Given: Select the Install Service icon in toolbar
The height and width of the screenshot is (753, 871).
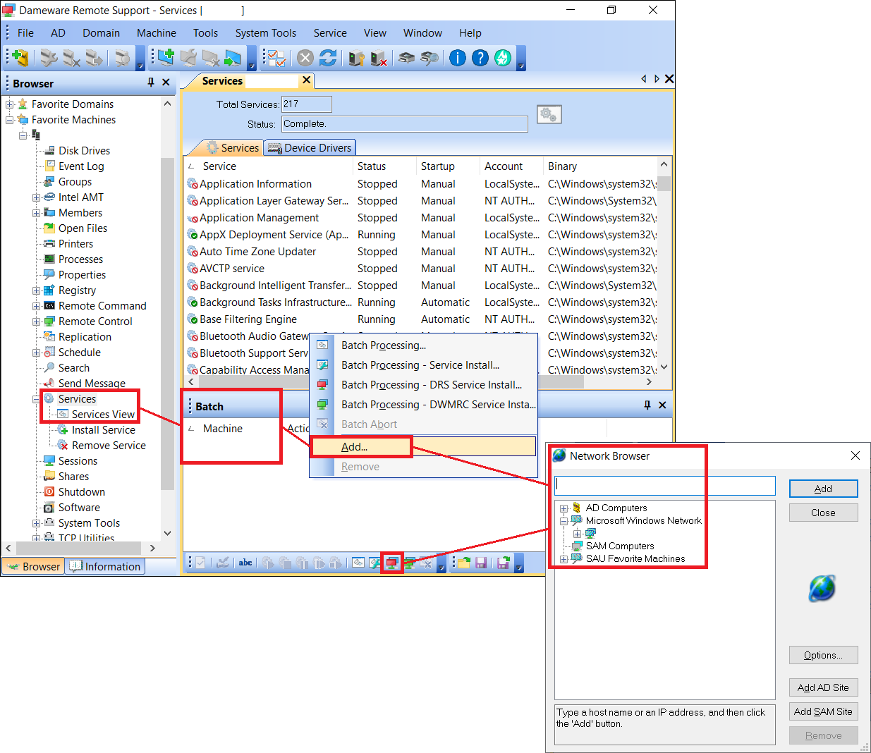Looking at the screenshot, I should 356,58.
